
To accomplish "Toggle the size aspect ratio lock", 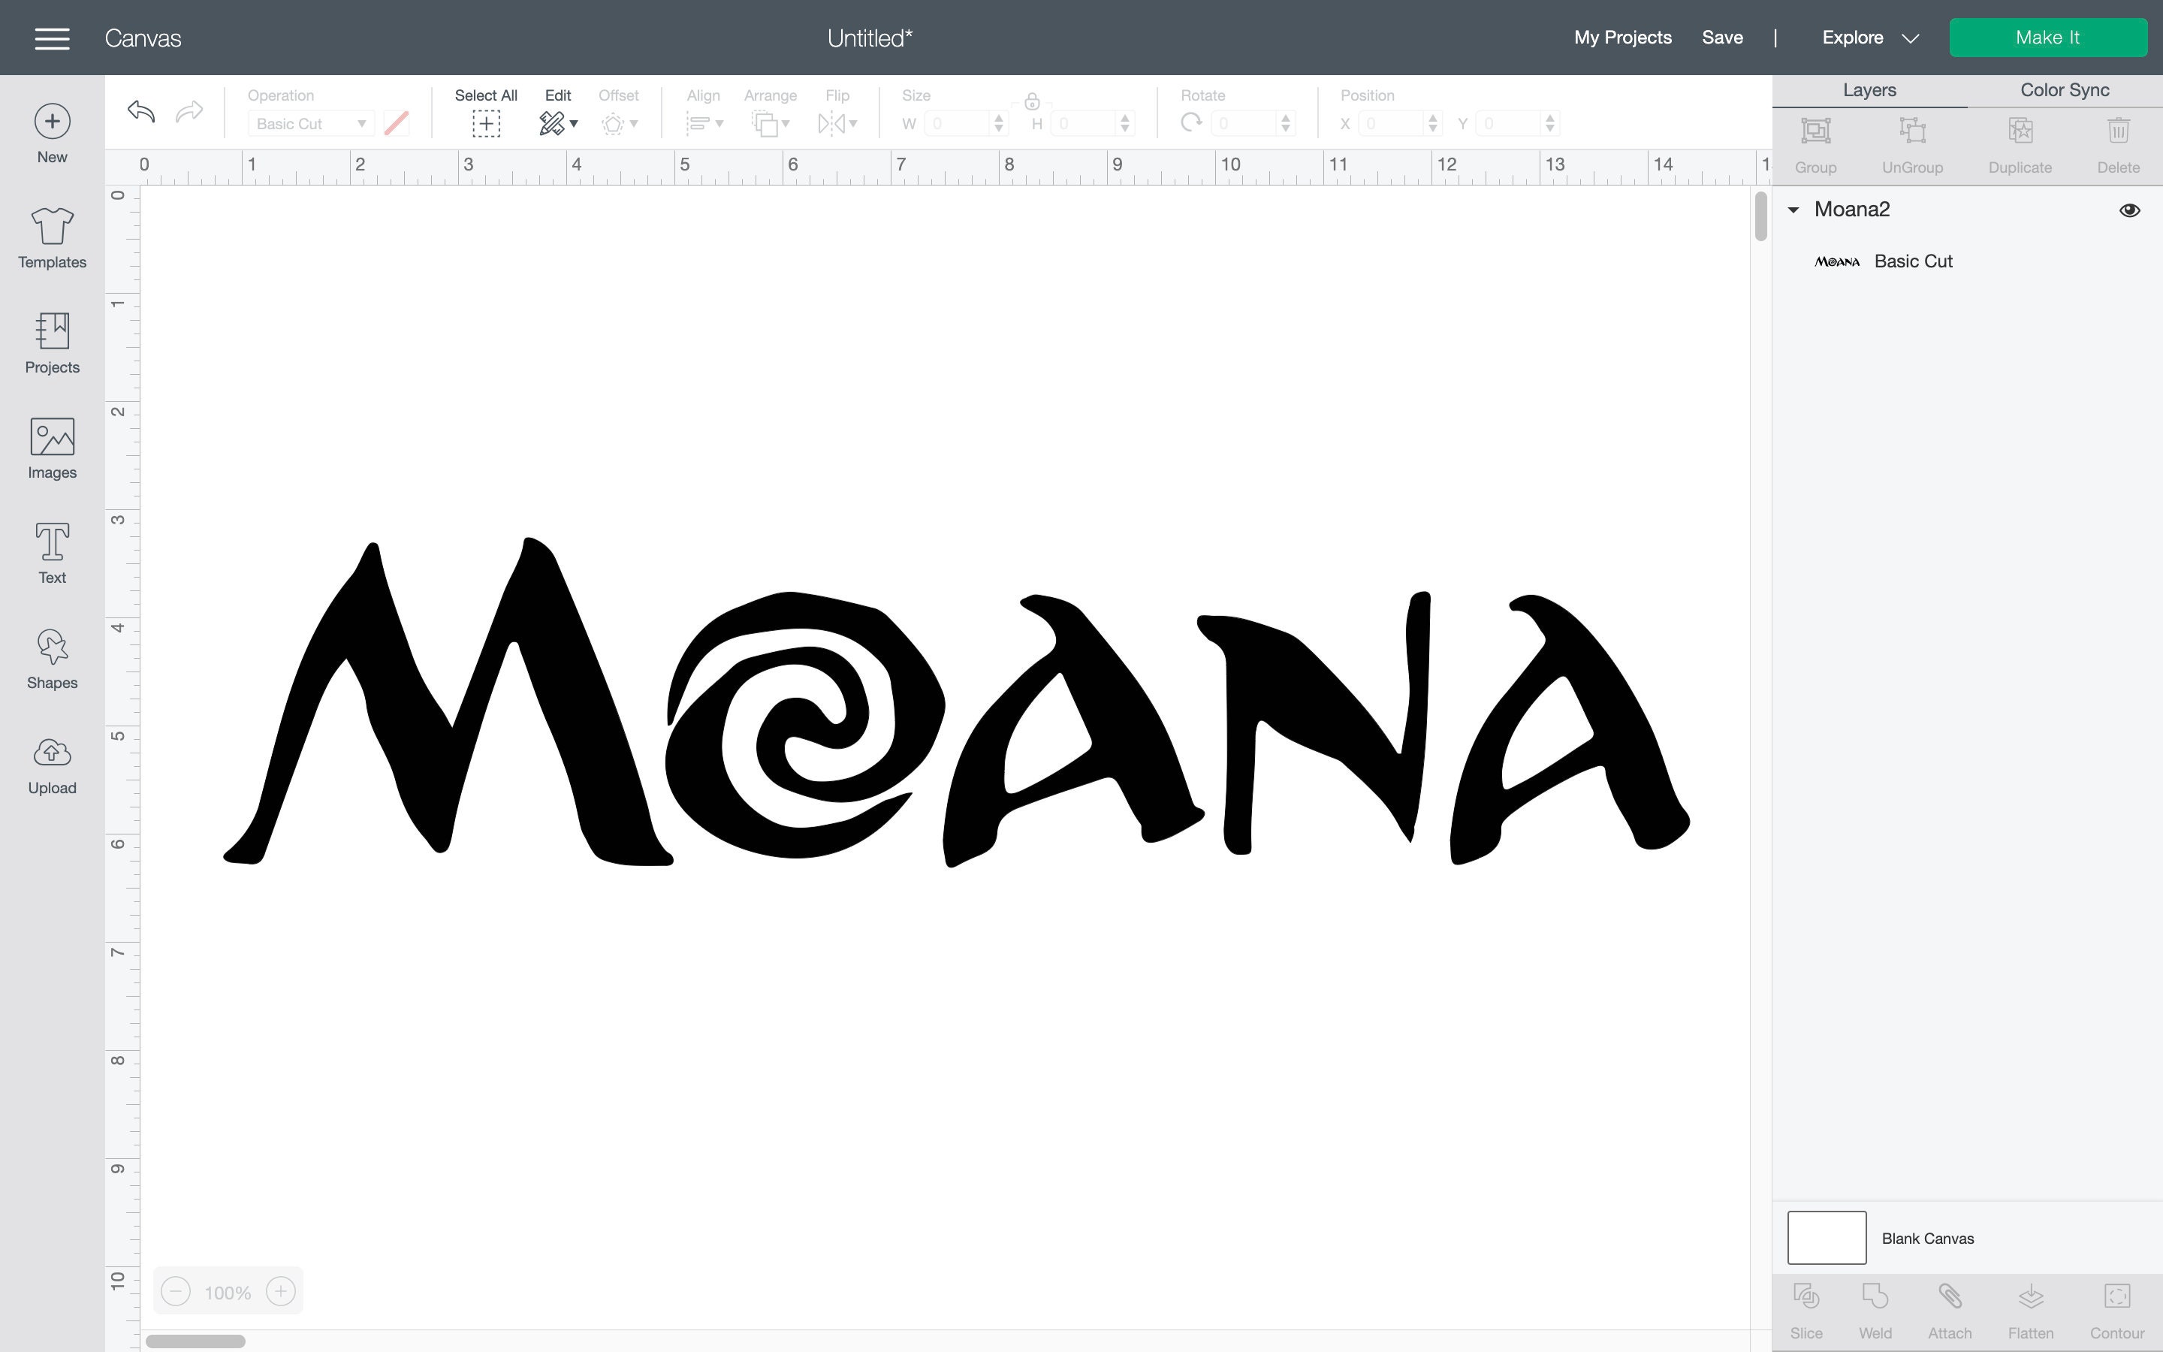I will (x=1033, y=101).
